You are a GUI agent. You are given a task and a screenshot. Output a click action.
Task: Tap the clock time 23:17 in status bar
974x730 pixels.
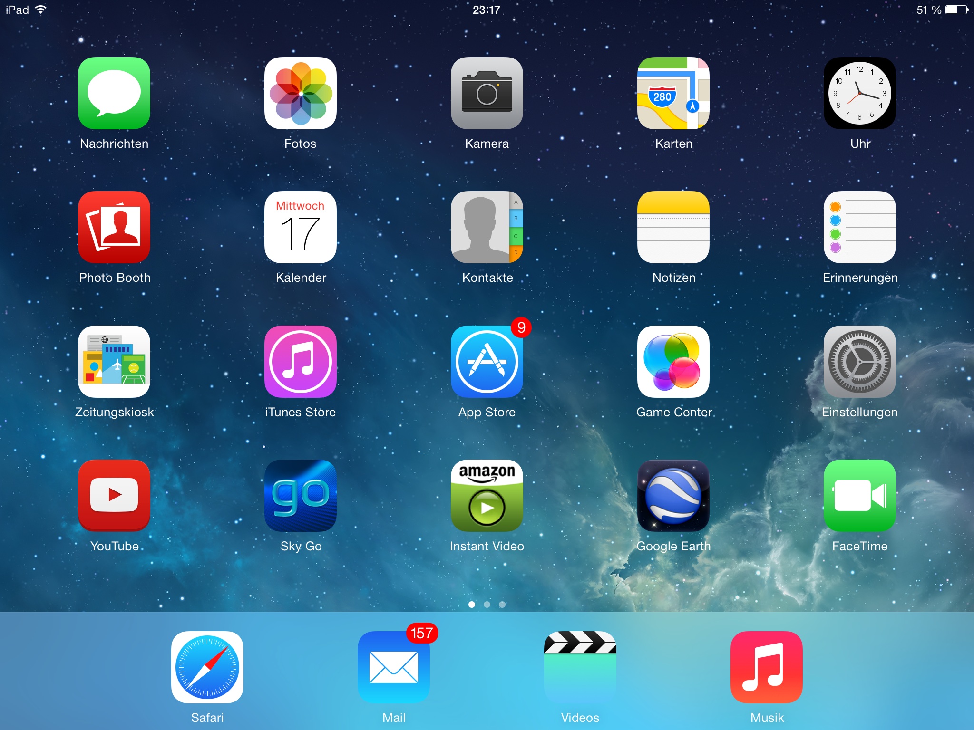(x=486, y=10)
